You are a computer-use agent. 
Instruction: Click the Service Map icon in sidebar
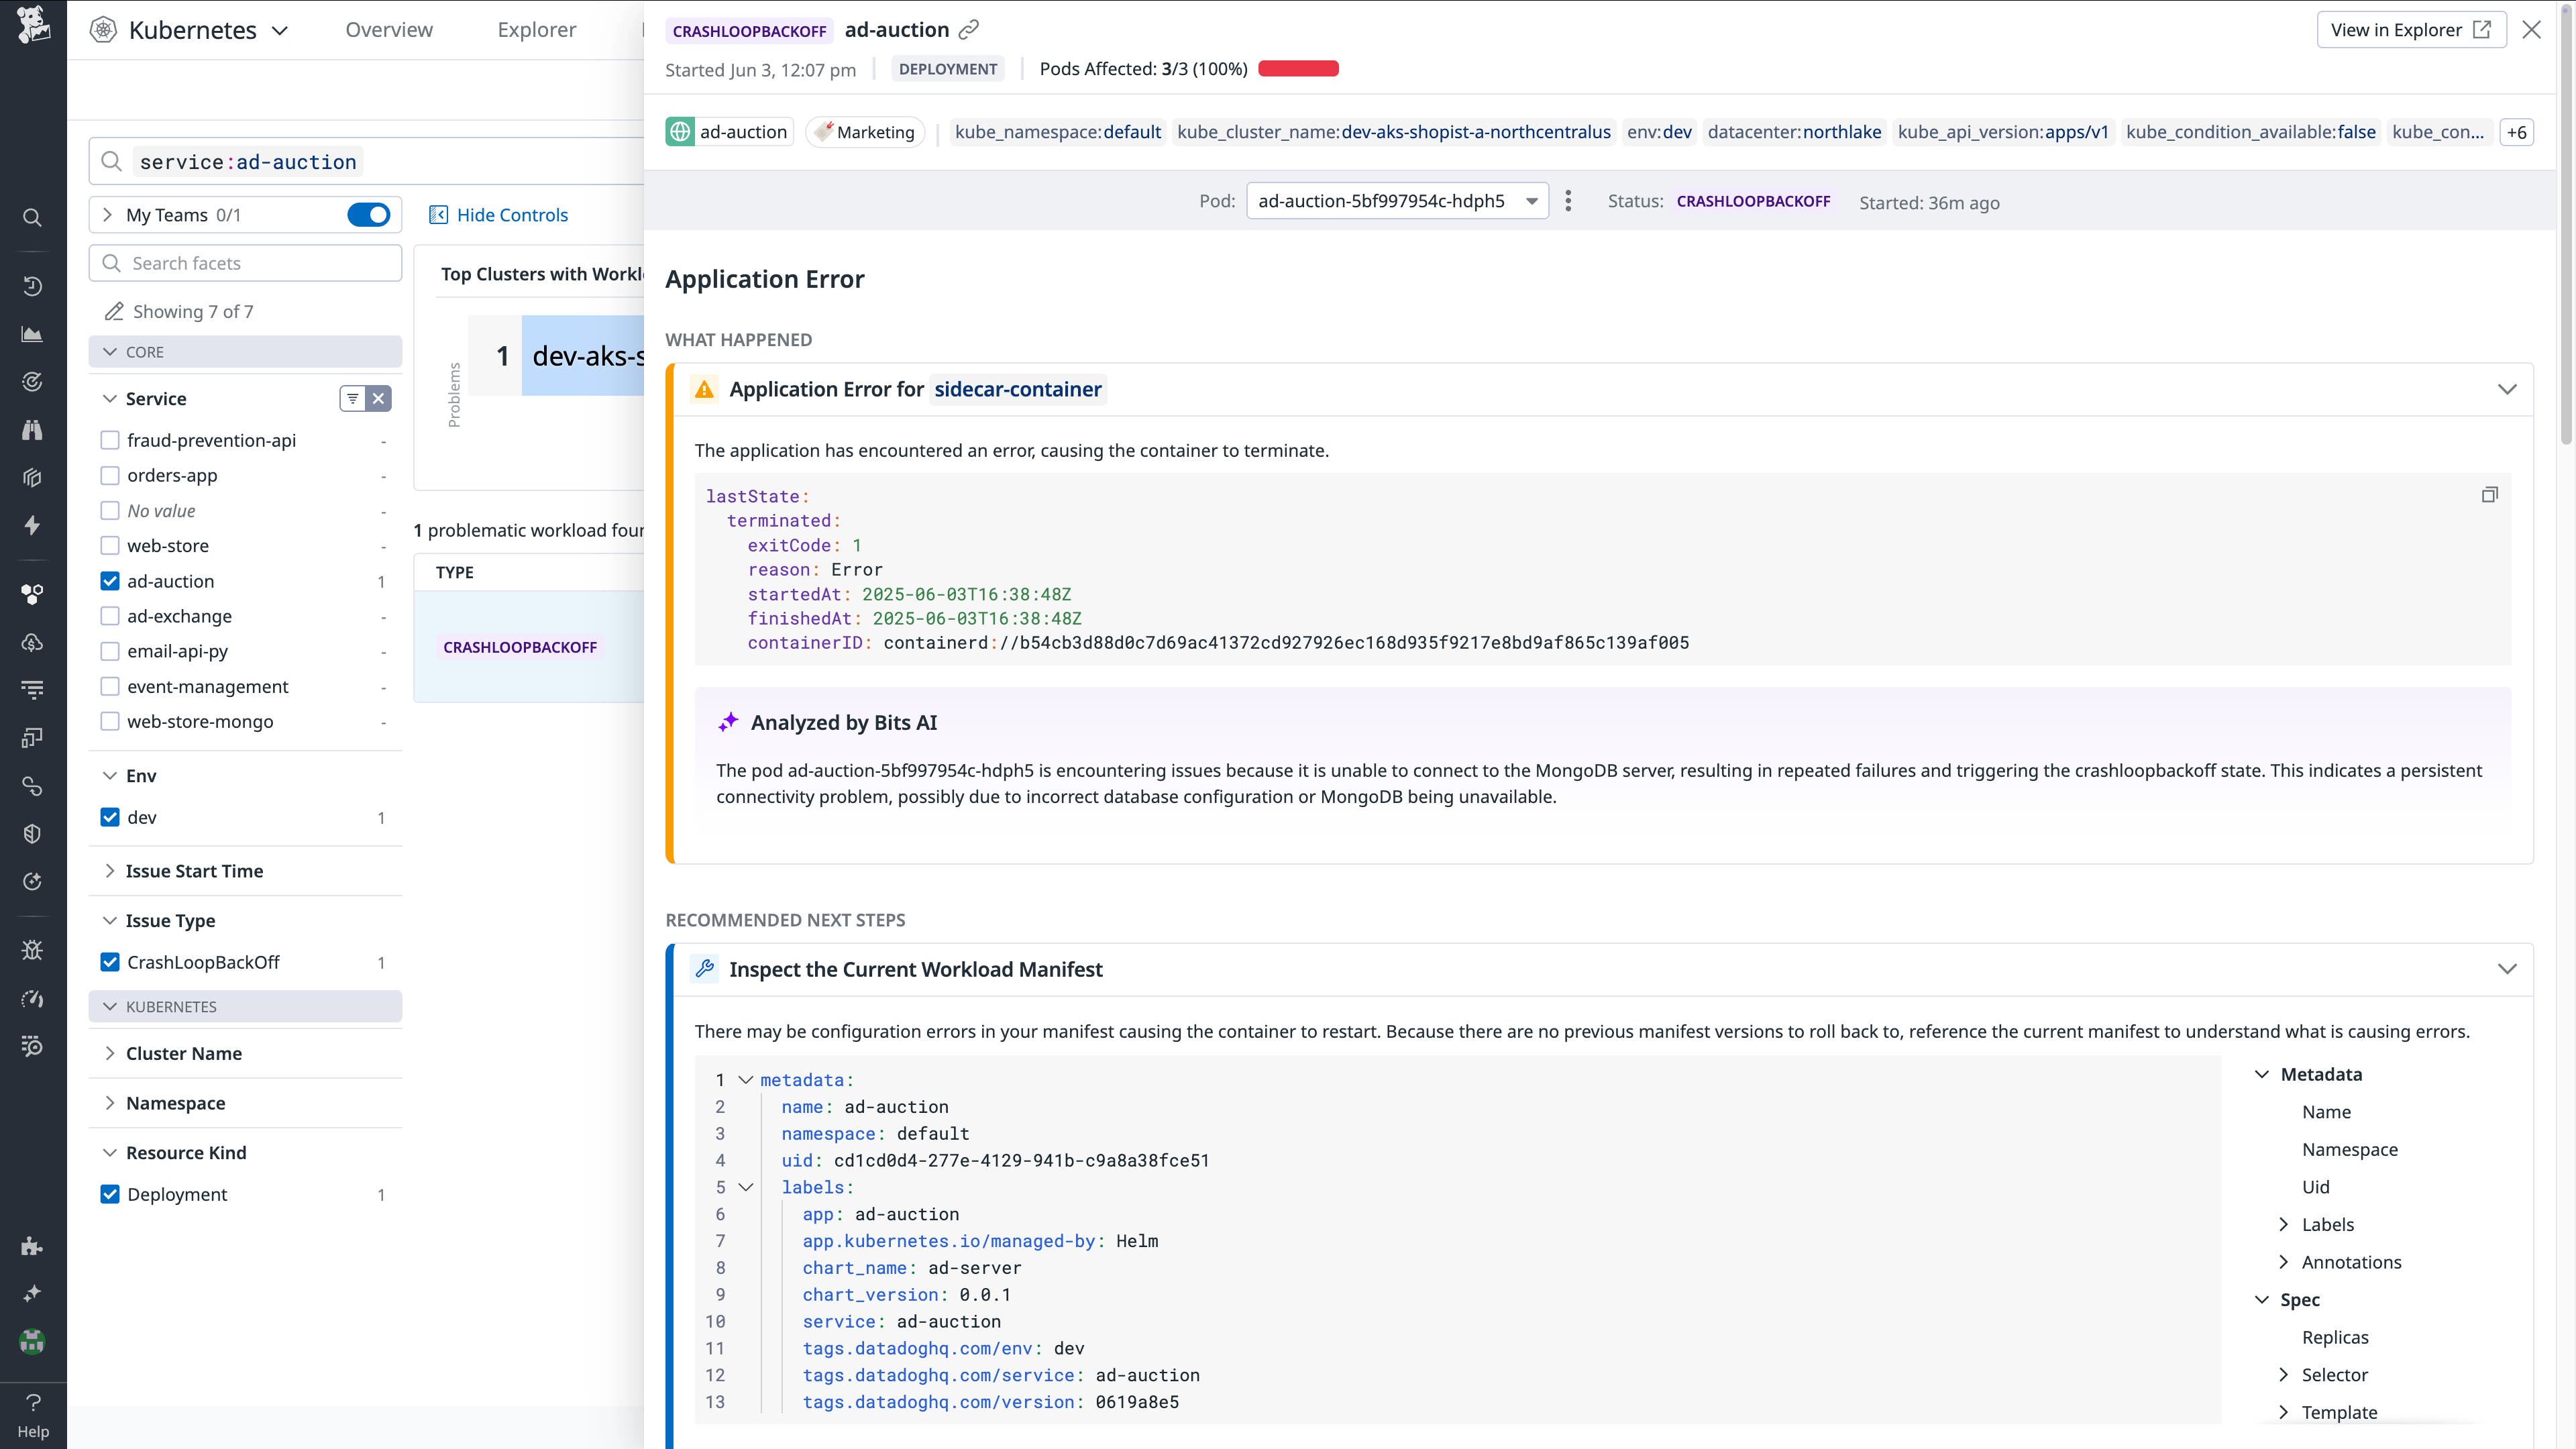[32, 786]
